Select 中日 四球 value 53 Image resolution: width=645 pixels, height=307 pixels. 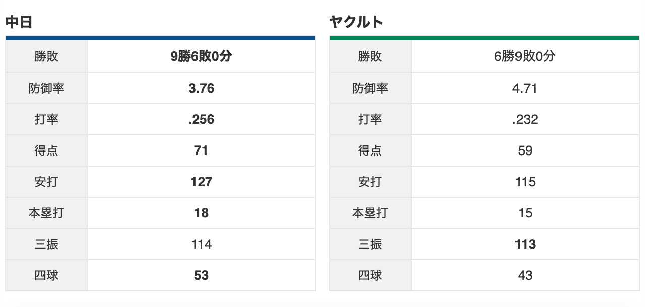pos(201,275)
